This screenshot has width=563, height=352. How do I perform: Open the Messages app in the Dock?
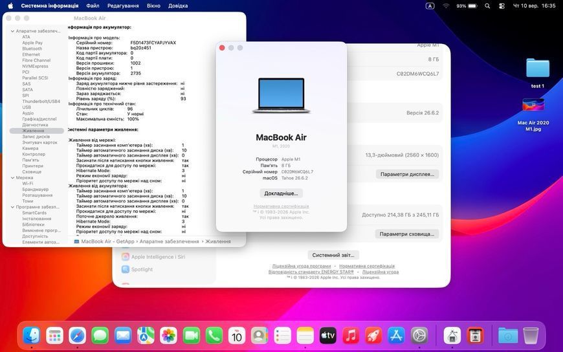[100, 336]
